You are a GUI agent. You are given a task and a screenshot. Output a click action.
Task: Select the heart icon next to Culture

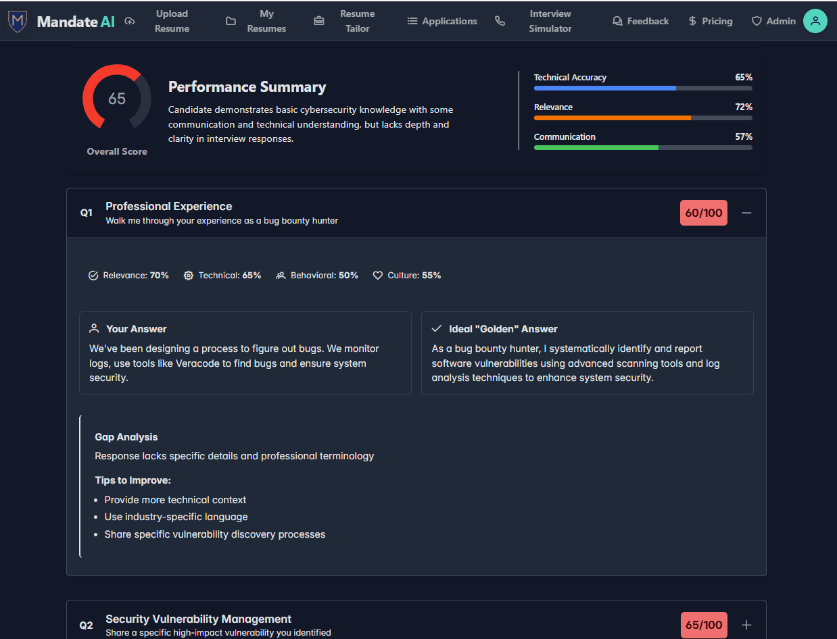377,275
